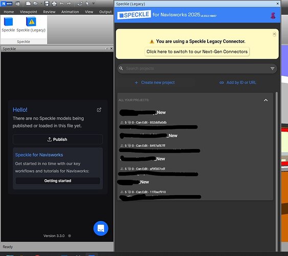Expand the quick access toolbar customize dropdown
Image resolution: width=288 pixels, height=256 pixels.
(94, 3)
